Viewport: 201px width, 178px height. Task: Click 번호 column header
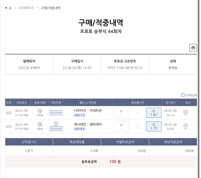click(x=9, y=102)
